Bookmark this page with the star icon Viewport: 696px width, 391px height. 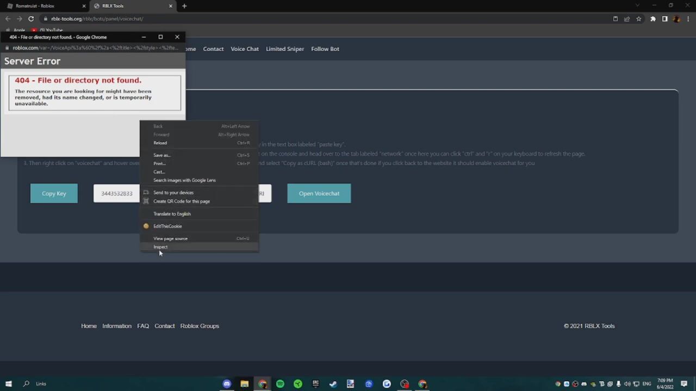(638, 18)
